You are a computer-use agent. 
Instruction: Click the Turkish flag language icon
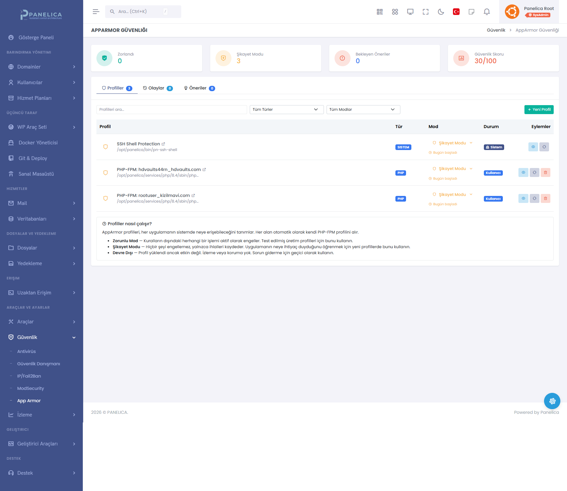456,12
